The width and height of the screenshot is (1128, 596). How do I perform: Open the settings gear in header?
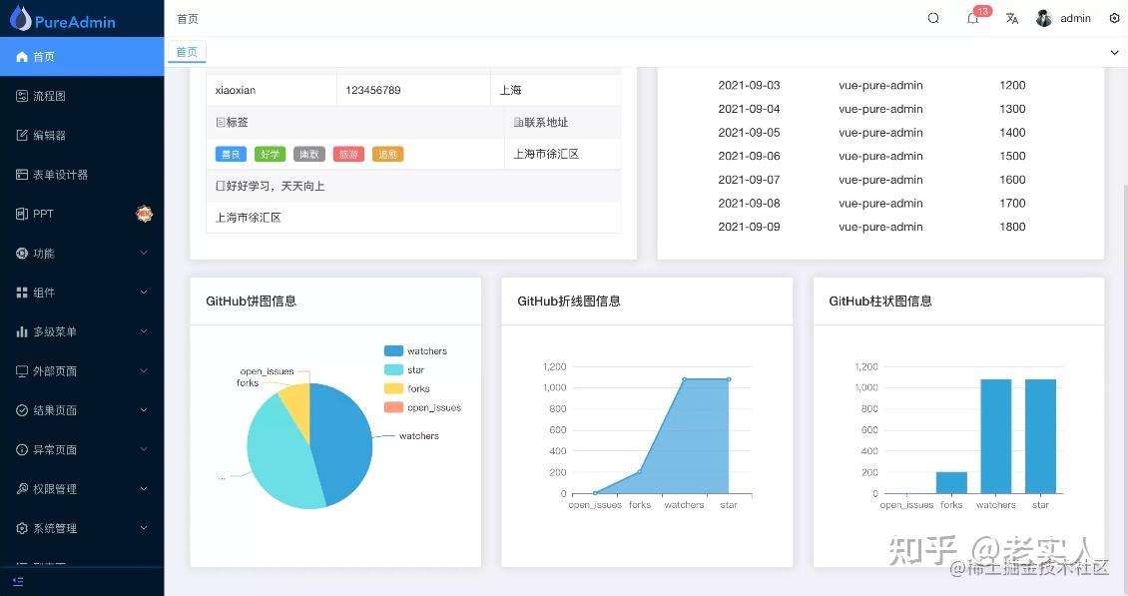1114,18
